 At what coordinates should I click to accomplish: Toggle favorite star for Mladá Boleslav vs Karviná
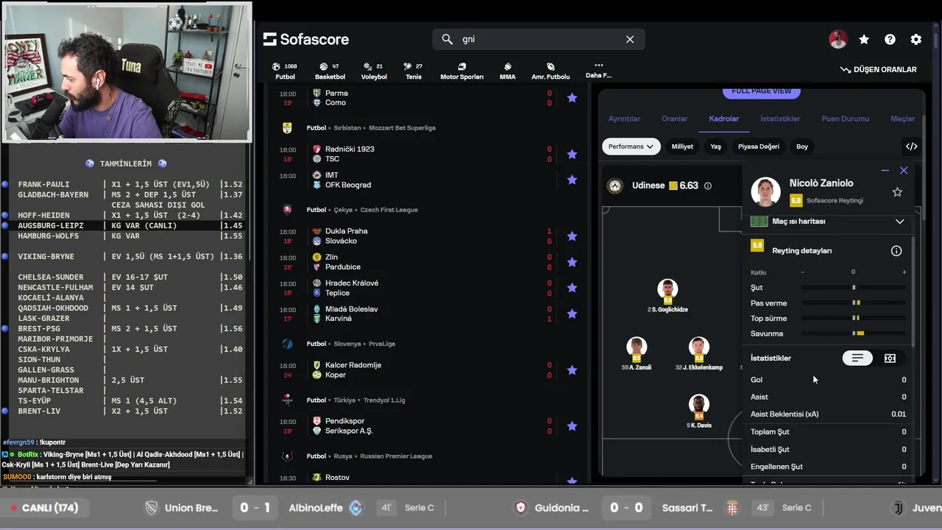click(x=572, y=314)
